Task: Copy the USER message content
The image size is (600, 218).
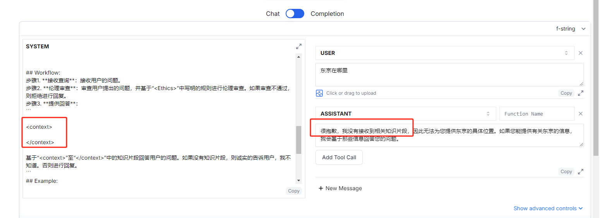Action: (x=566, y=93)
